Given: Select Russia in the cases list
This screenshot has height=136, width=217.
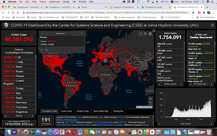Looking at the screenshot, I should 18,71.
